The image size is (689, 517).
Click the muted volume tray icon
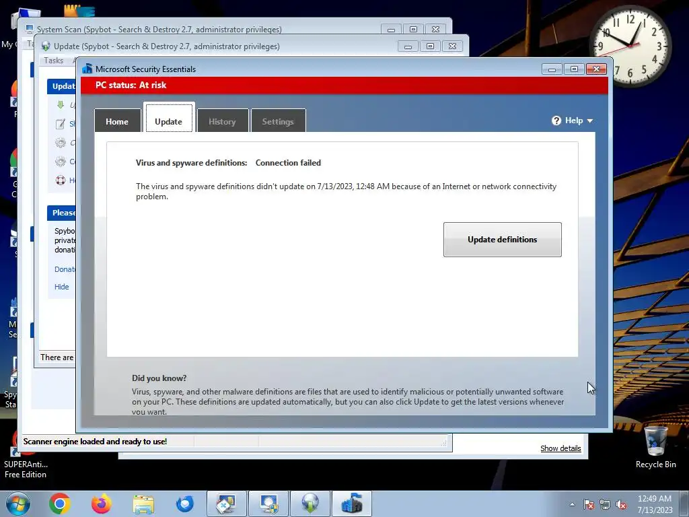pos(621,504)
